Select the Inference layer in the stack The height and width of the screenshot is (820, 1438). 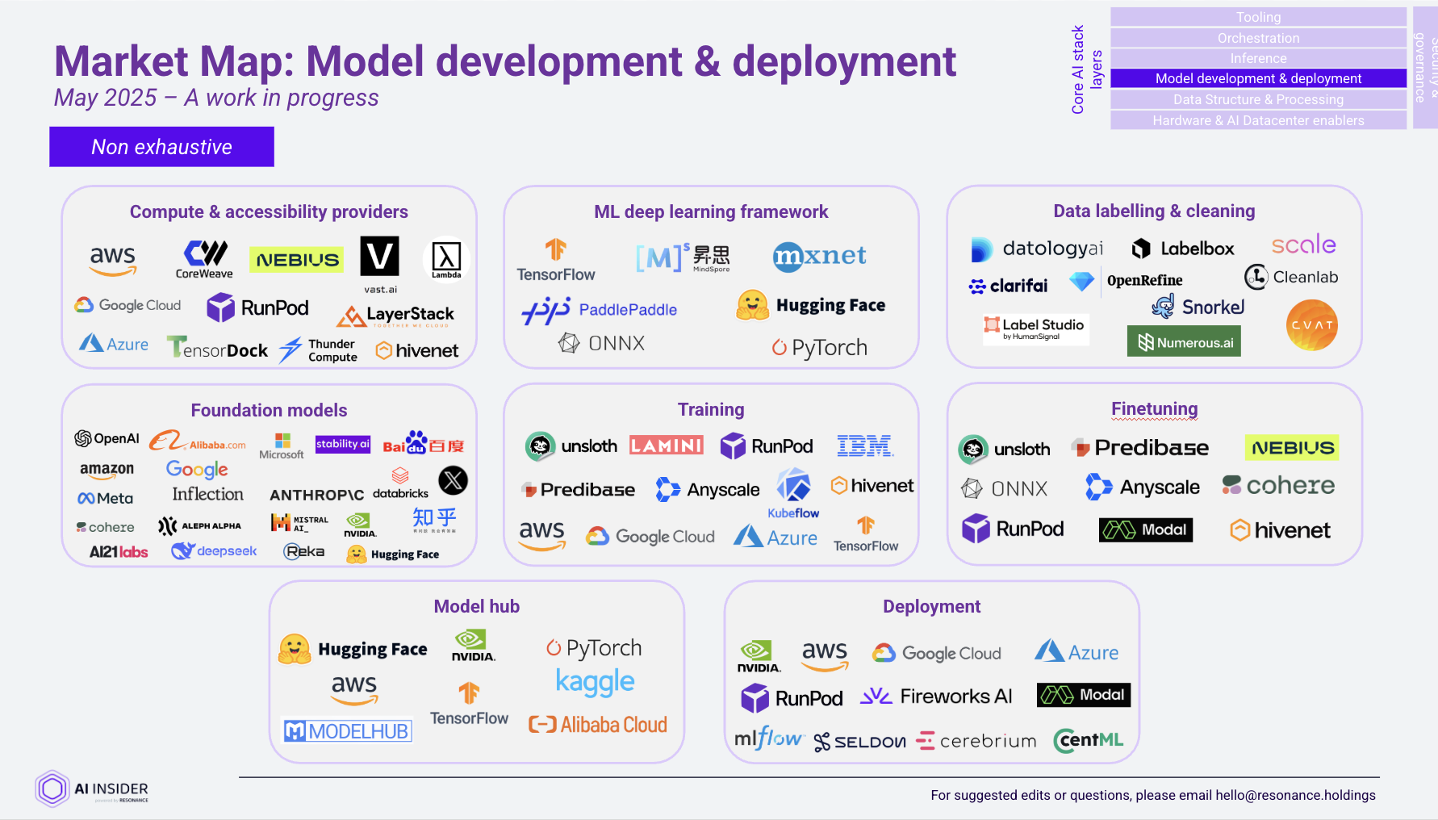[1258, 58]
